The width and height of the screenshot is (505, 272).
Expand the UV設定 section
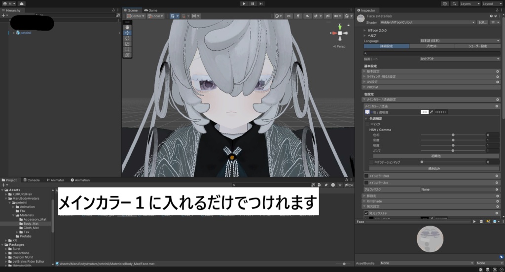(x=432, y=82)
